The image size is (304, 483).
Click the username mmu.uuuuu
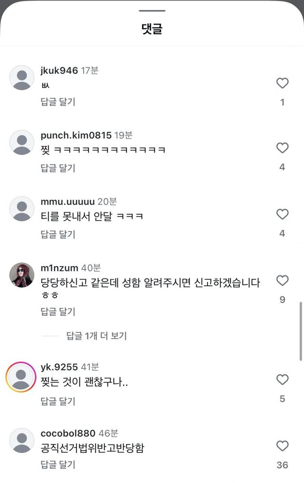67,202
